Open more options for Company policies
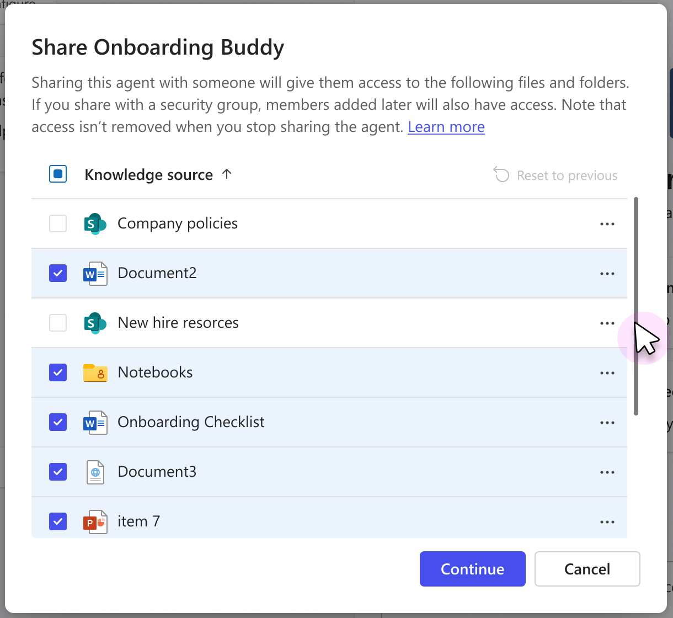 click(x=607, y=224)
